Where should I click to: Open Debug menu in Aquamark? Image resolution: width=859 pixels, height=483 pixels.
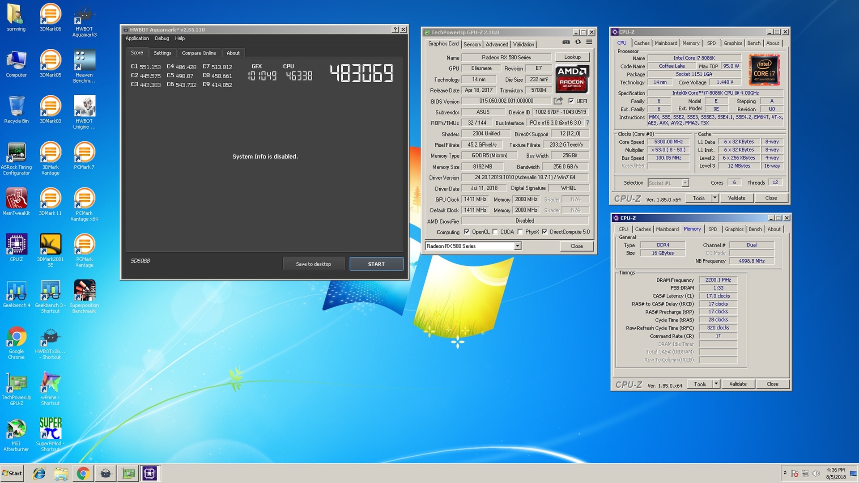click(x=162, y=38)
